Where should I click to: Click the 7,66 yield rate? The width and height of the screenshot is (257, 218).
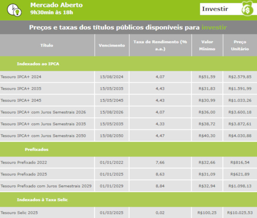tap(160, 162)
